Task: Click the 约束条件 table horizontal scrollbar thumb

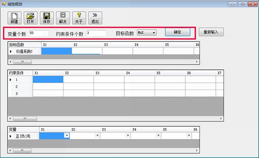Action: tap(25, 118)
